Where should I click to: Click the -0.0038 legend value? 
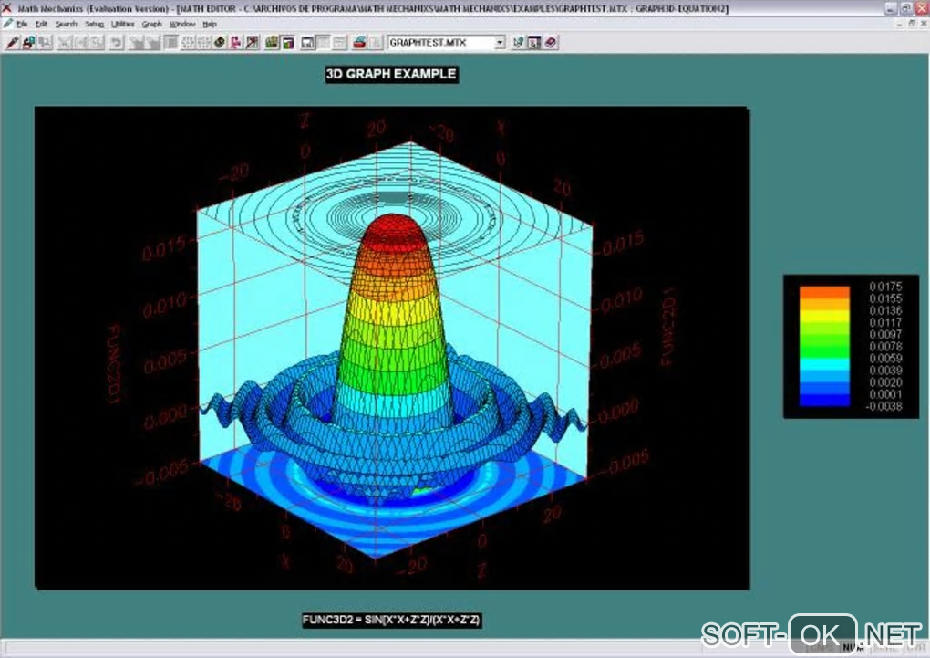tap(883, 406)
